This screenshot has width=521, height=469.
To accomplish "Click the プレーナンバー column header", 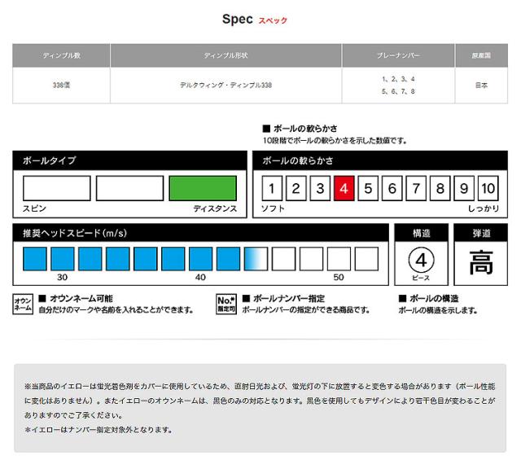I will click(398, 56).
